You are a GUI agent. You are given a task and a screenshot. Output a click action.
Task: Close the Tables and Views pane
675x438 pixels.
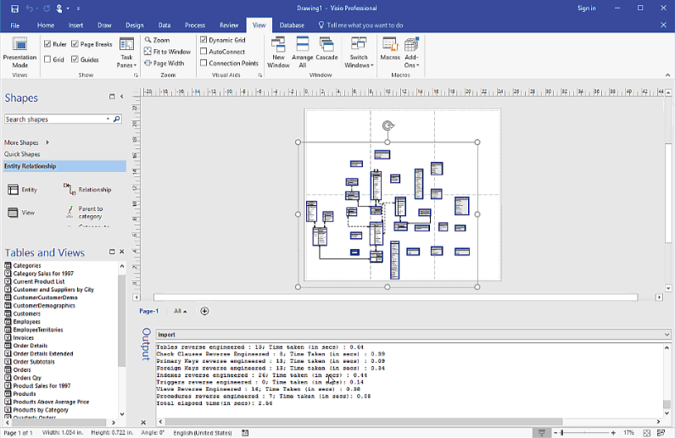click(x=122, y=252)
